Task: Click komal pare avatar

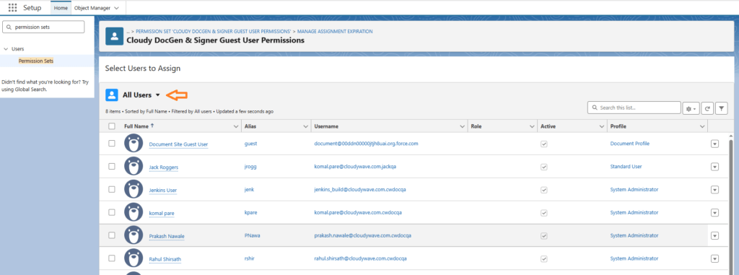Action: point(134,212)
